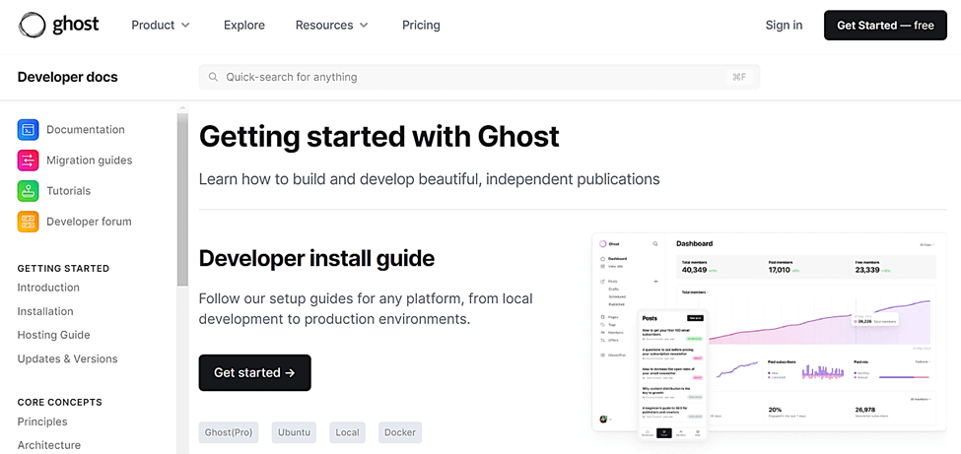Viewport: 961px width, 454px height.
Task: Open the Resources dropdown menu
Action: 331,25
